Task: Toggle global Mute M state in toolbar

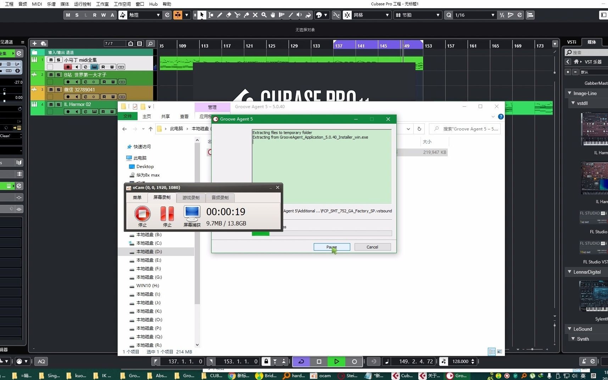Action: coord(68,15)
